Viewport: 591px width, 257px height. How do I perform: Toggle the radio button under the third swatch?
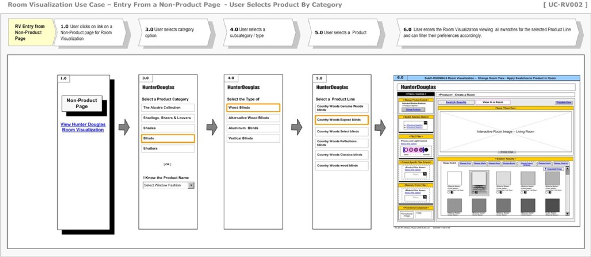pyautogui.click(x=498, y=192)
